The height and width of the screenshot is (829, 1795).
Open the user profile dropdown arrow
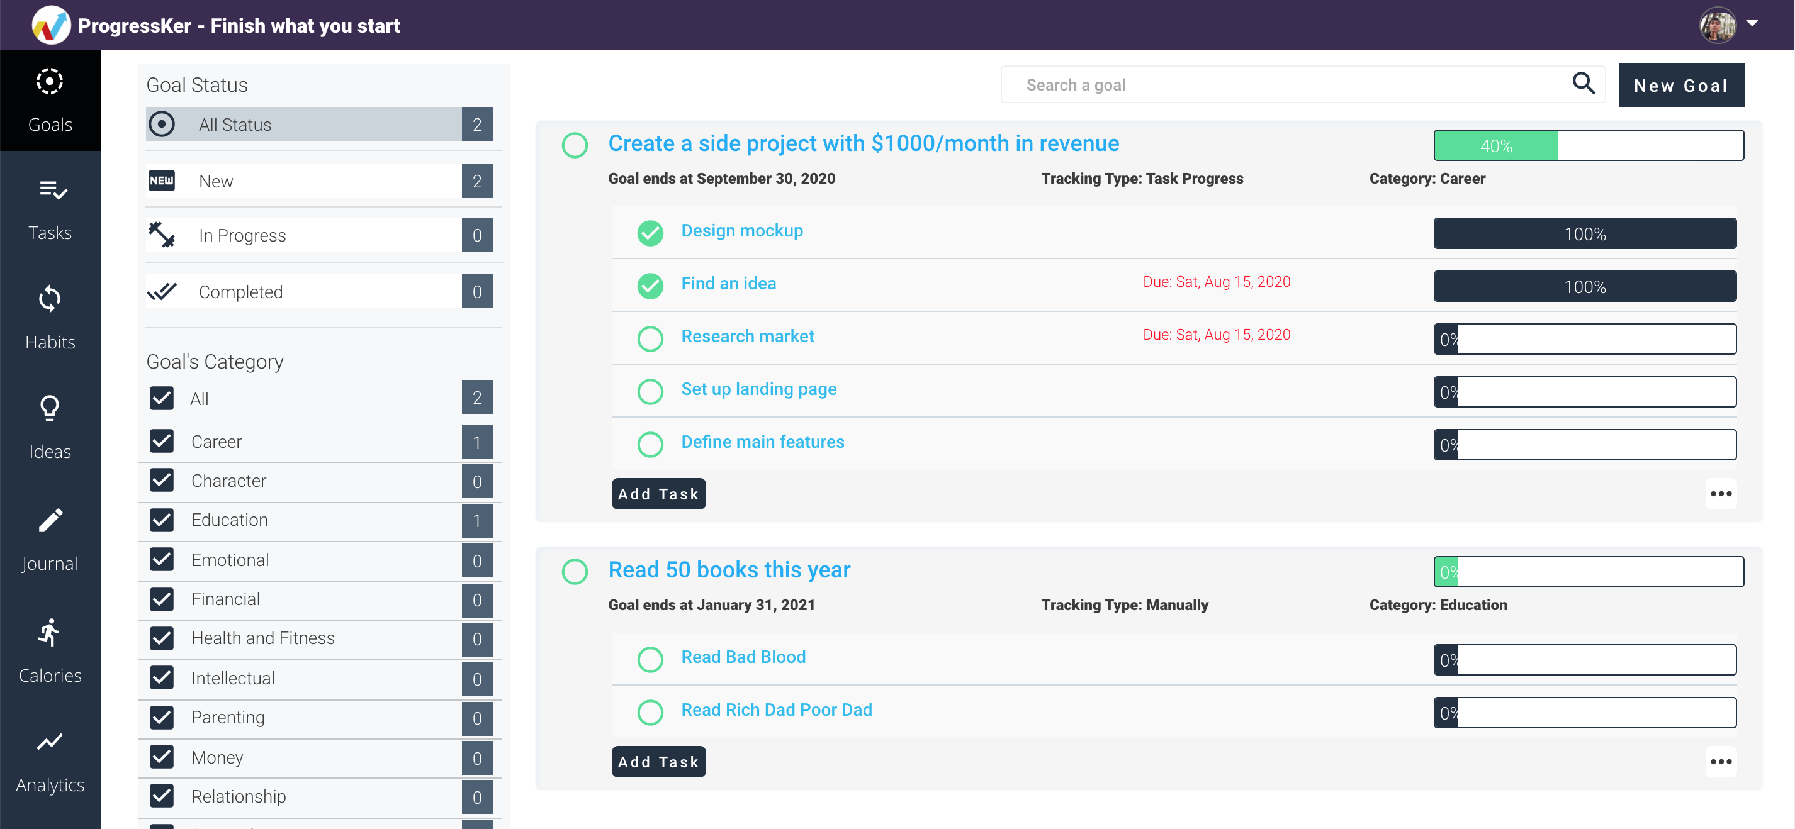(1752, 25)
